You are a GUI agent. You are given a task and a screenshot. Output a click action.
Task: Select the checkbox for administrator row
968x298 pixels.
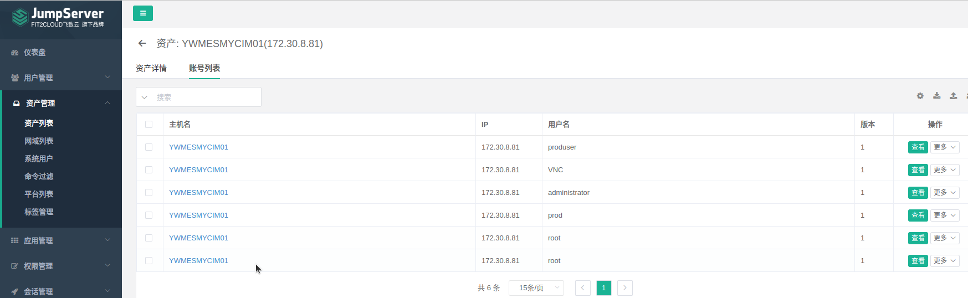148,193
